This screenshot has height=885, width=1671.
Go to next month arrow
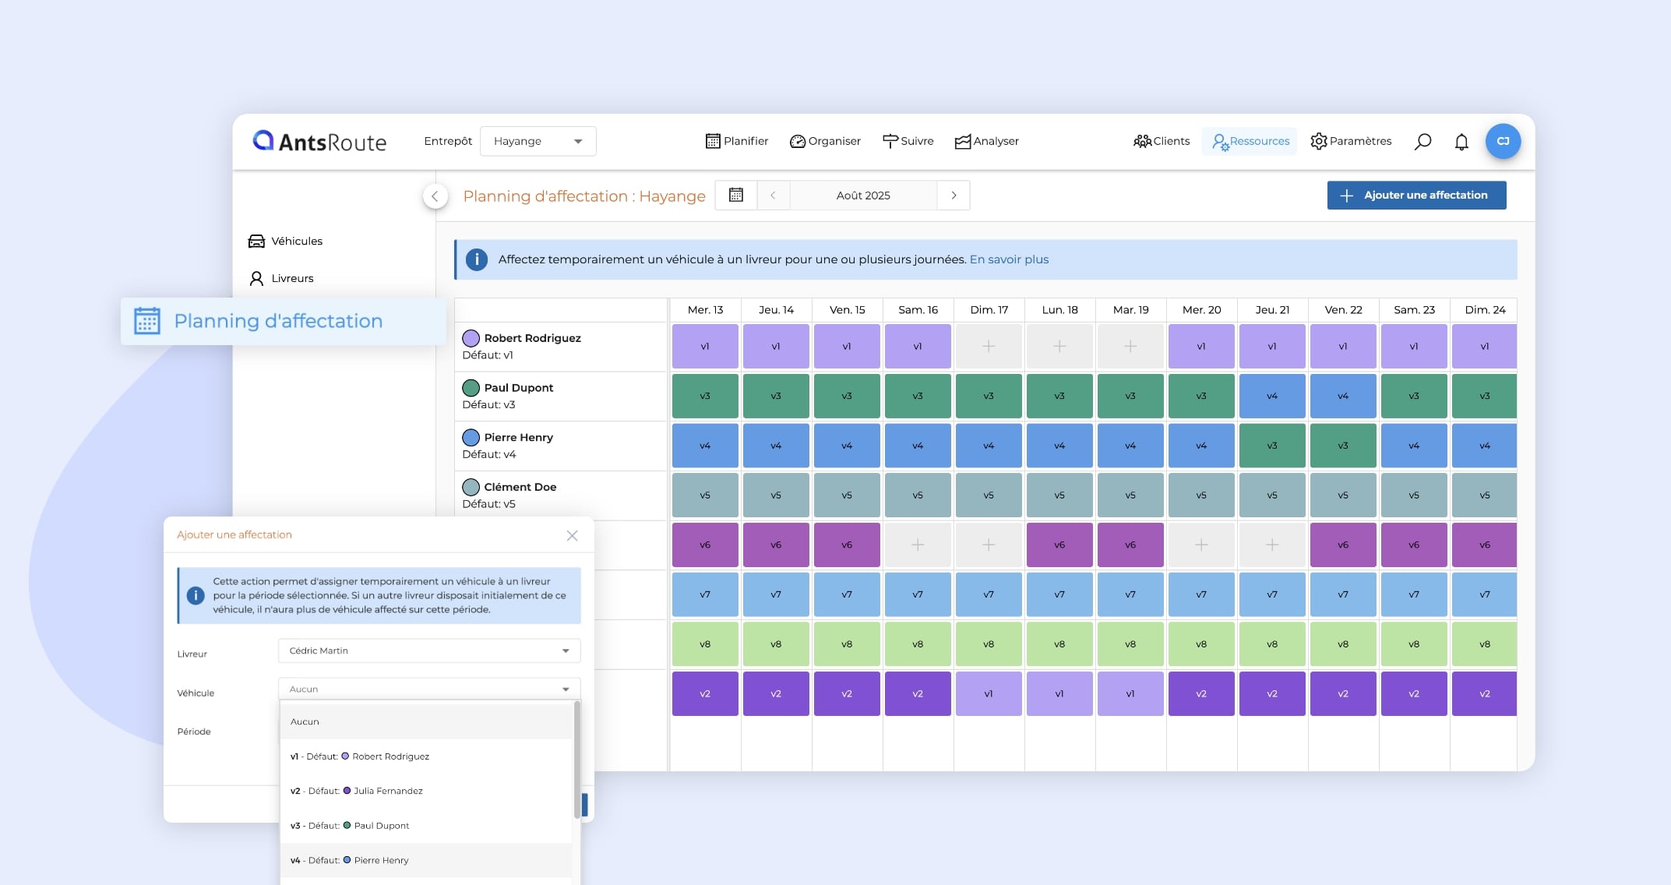[x=954, y=195]
